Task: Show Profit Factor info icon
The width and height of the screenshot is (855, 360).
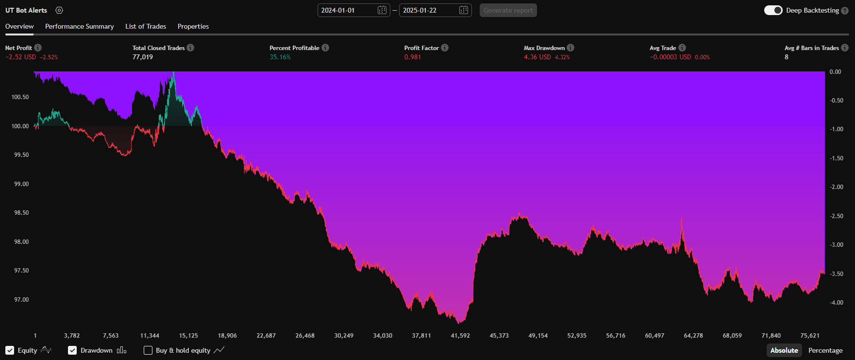Action: click(445, 48)
